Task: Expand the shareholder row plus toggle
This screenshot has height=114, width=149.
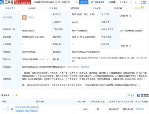Action: tap(8, 109)
